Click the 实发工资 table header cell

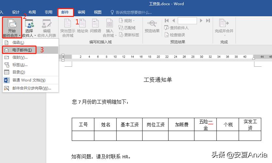coord(250,124)
